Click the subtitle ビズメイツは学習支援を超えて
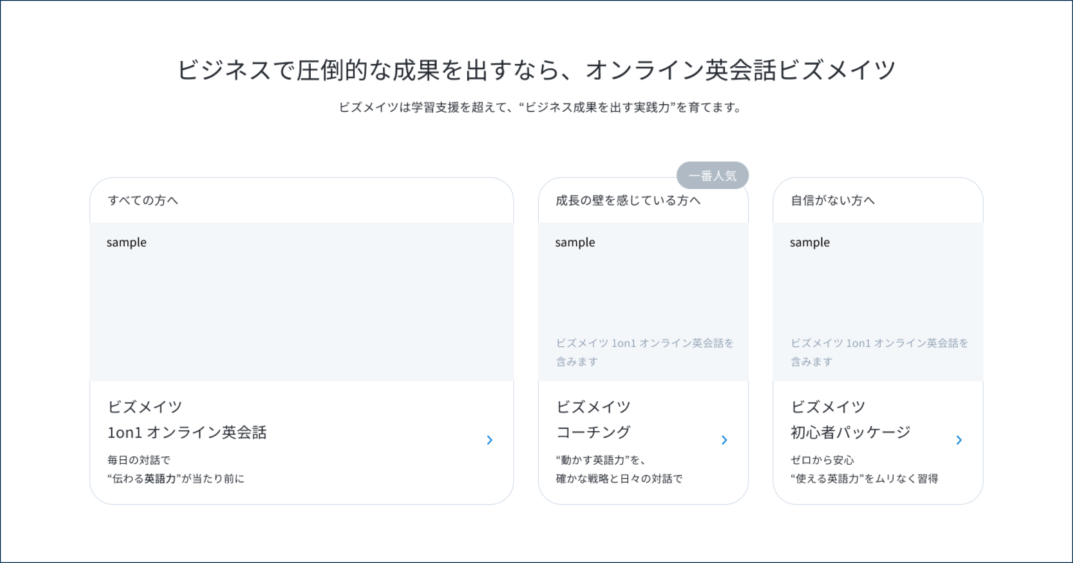The height and width of the screenshot is (563, 1073). (x=541, y=107)
